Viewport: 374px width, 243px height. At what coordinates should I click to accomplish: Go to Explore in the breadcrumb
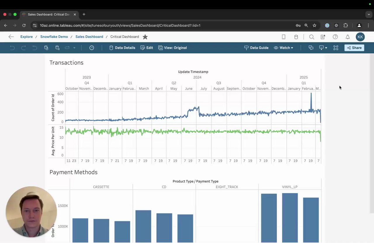(27, 37)
